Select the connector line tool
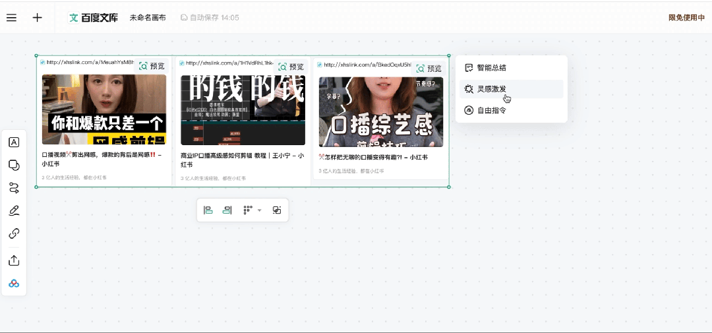This screenshot has height=333, width=712. 14,188
